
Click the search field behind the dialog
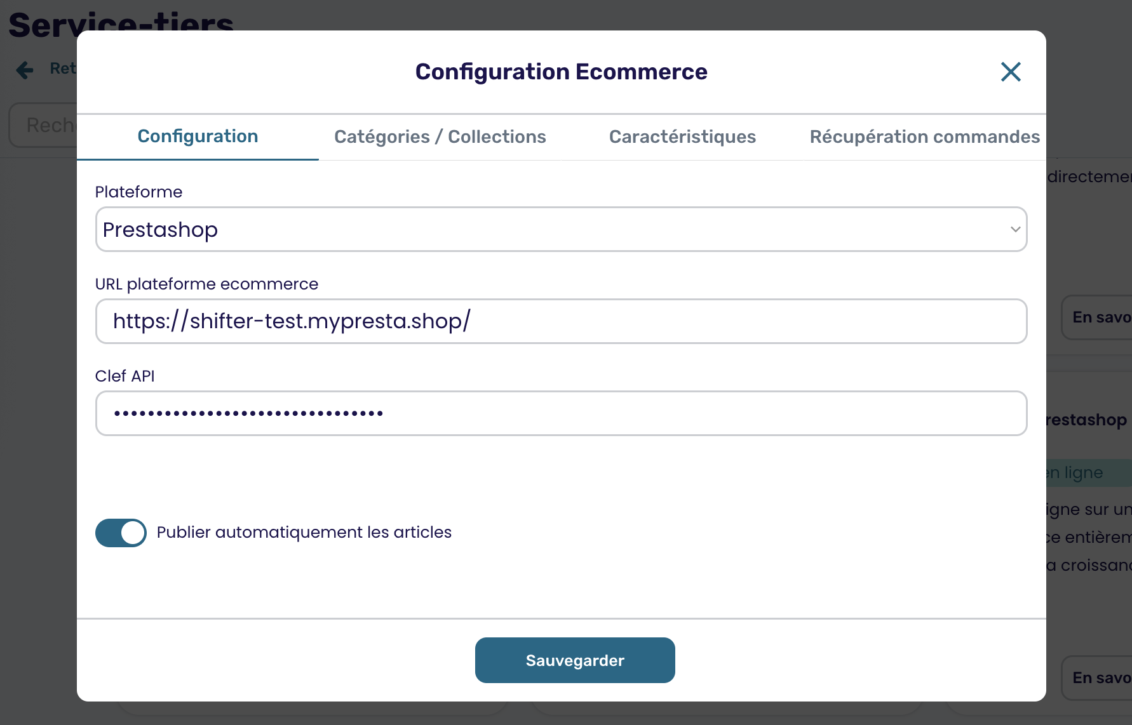tap(43, 125)
